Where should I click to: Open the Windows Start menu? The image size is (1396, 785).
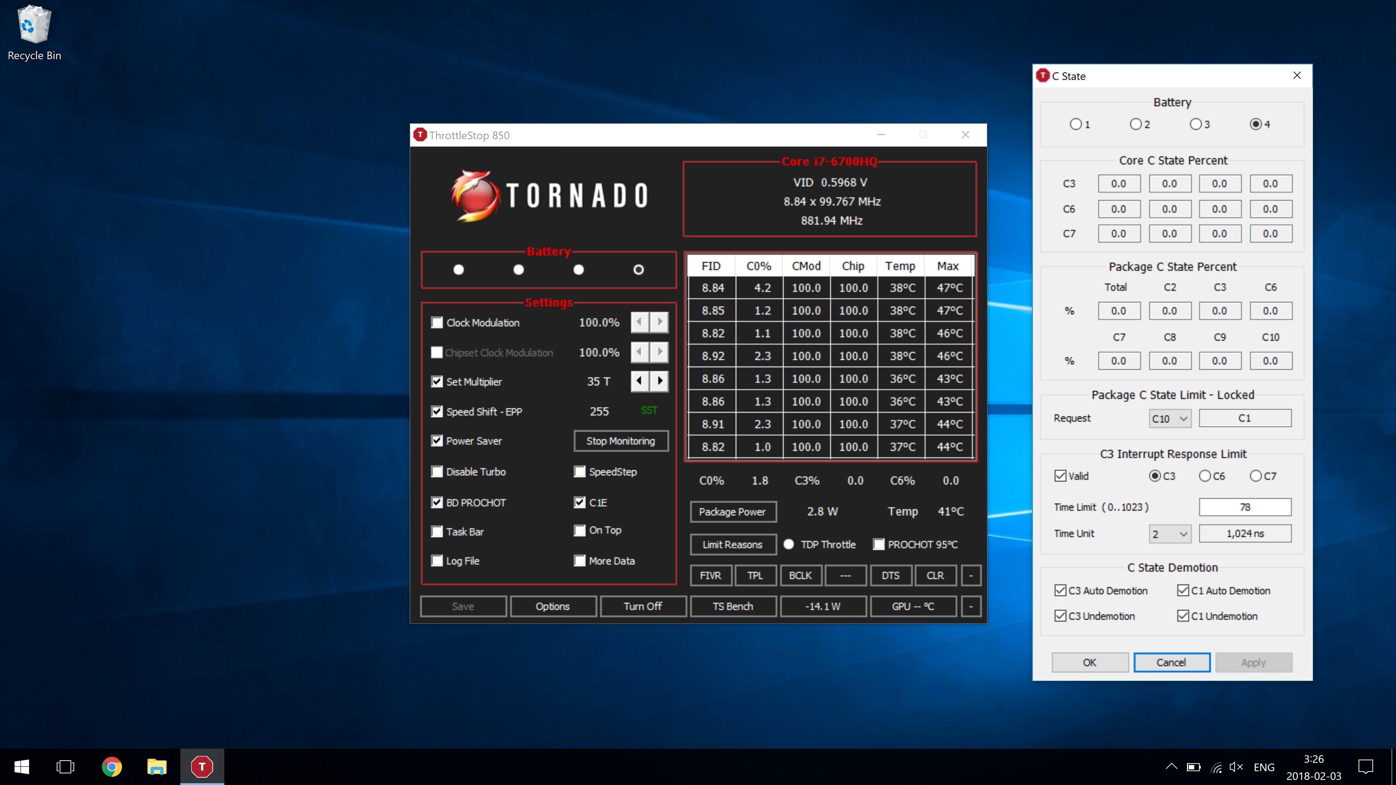point(22,766)
